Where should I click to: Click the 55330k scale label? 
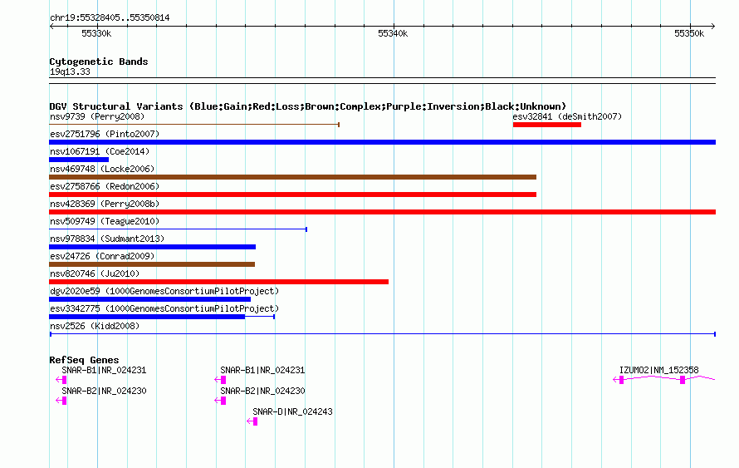coord(96,33)
